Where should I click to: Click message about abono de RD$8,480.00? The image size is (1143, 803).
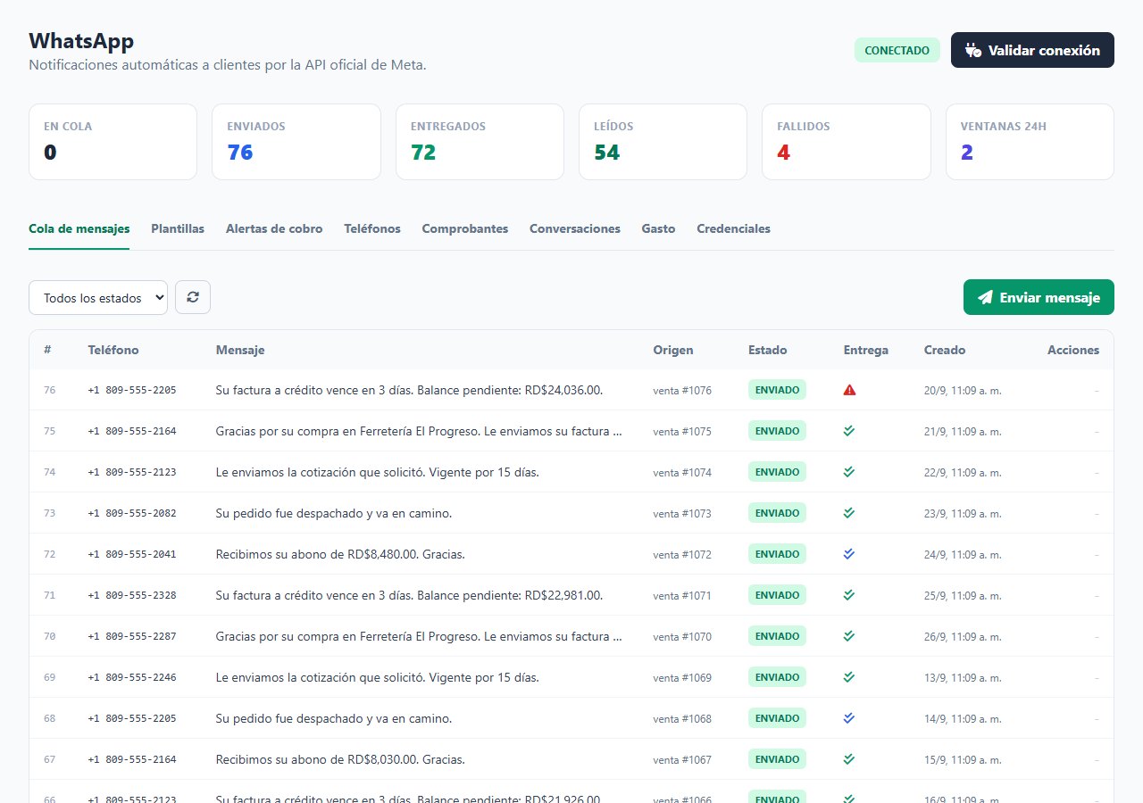pos(340,554)
